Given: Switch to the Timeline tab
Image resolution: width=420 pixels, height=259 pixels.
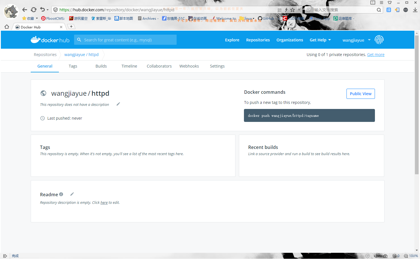Looking at the screenshot, I should point(129,66).
